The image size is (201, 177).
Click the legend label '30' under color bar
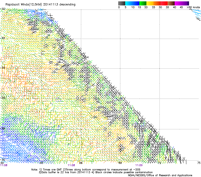(160, 7)
